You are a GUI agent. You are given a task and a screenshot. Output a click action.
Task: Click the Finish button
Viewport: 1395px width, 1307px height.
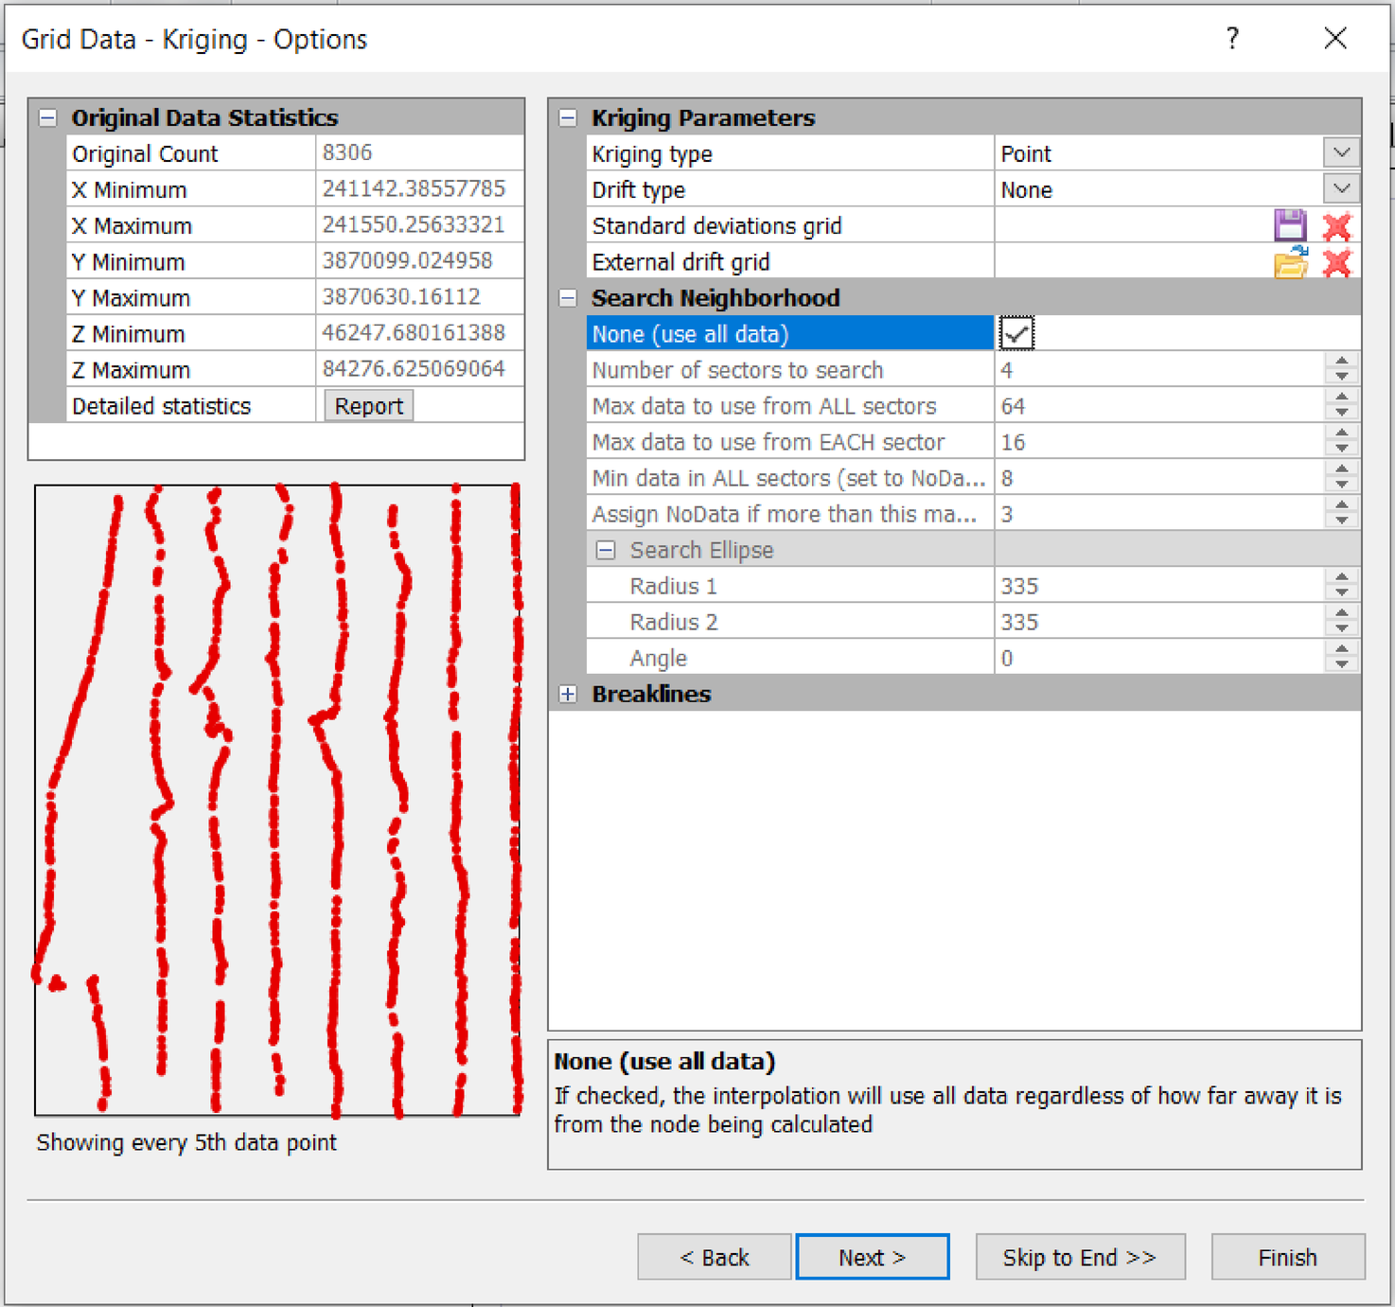coord(1287,1257)
